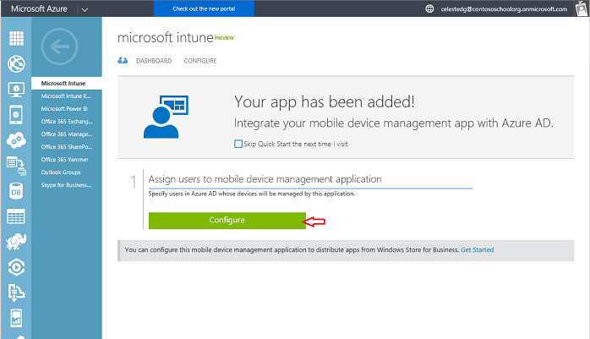This screenshot has height=339, width=590.
Task: Switch to the Configure tab
Action: pyautogui.click(x=200, y=61)
